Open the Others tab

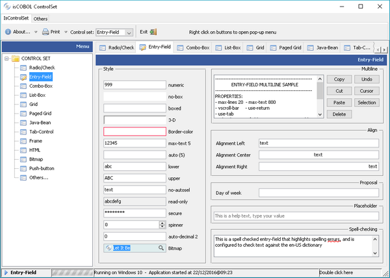[x=40, y=19]
